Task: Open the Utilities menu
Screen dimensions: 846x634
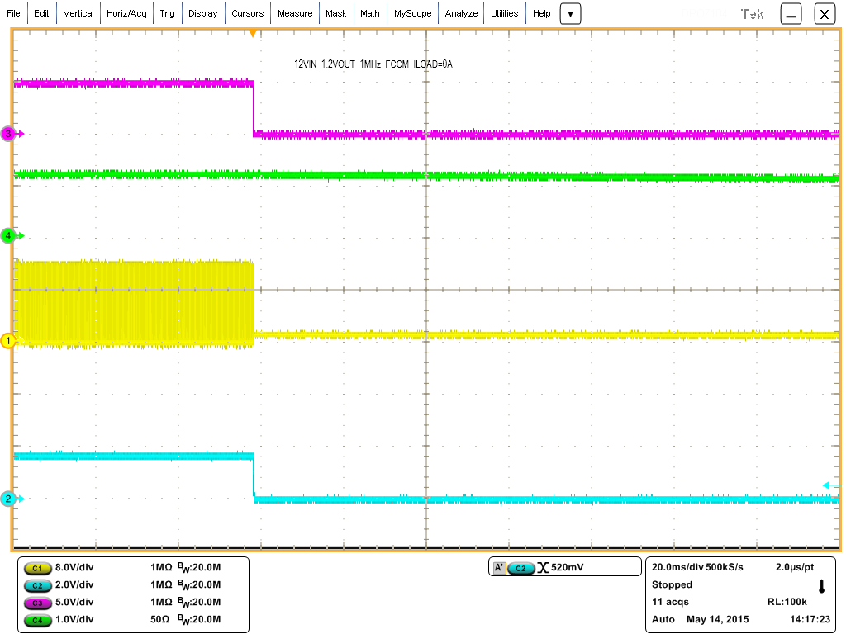Action: [x=504, y=13]
